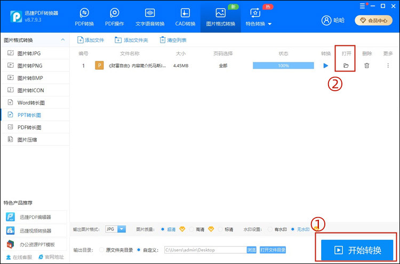
Task: Open user account 哈哈 profile
Action: coord(333,20)
